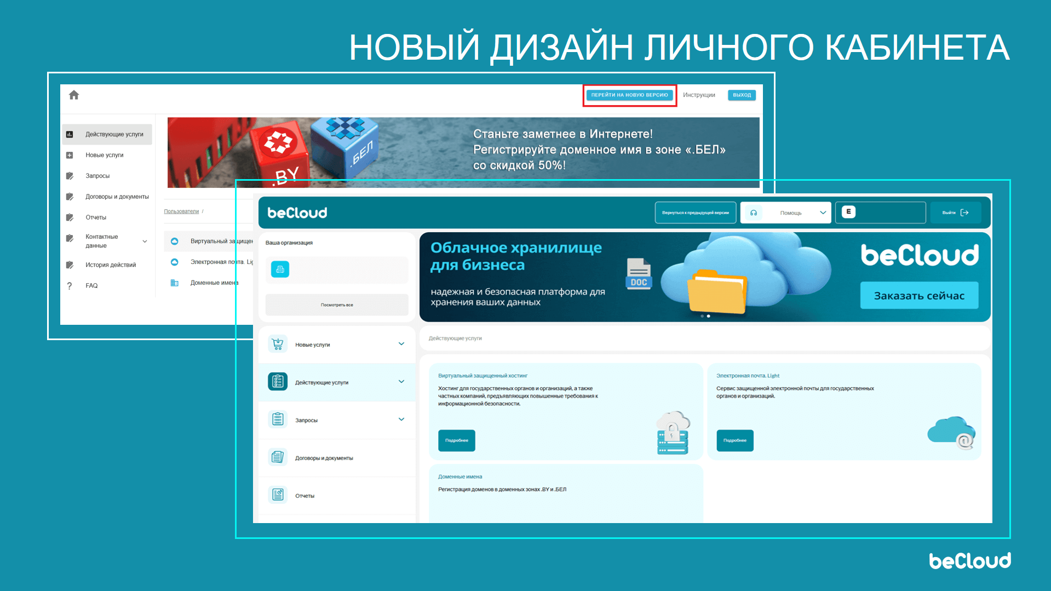The image size is (1051, 591).
Task: Collapse 'Действующие услуги' chevron in new sidebar
Action: (x=401, y=381)
